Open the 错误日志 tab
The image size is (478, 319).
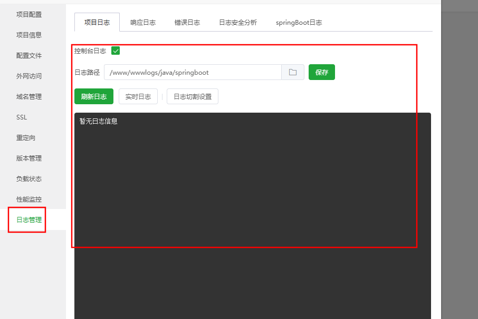tap(187, 23)
